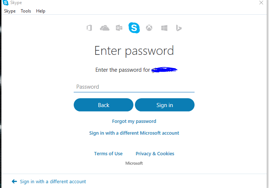Open the Tools menu
This screenshot has width=269, height=188.
point(26,11)
